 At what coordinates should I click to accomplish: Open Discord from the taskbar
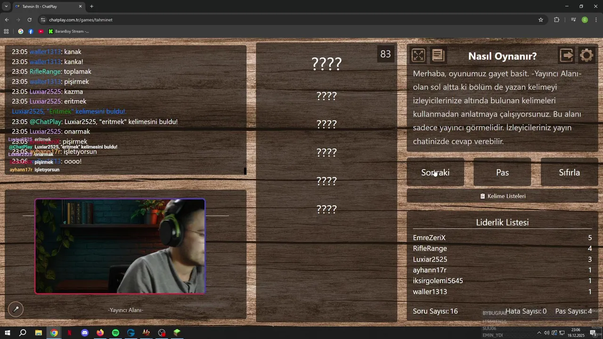[85, 333]
